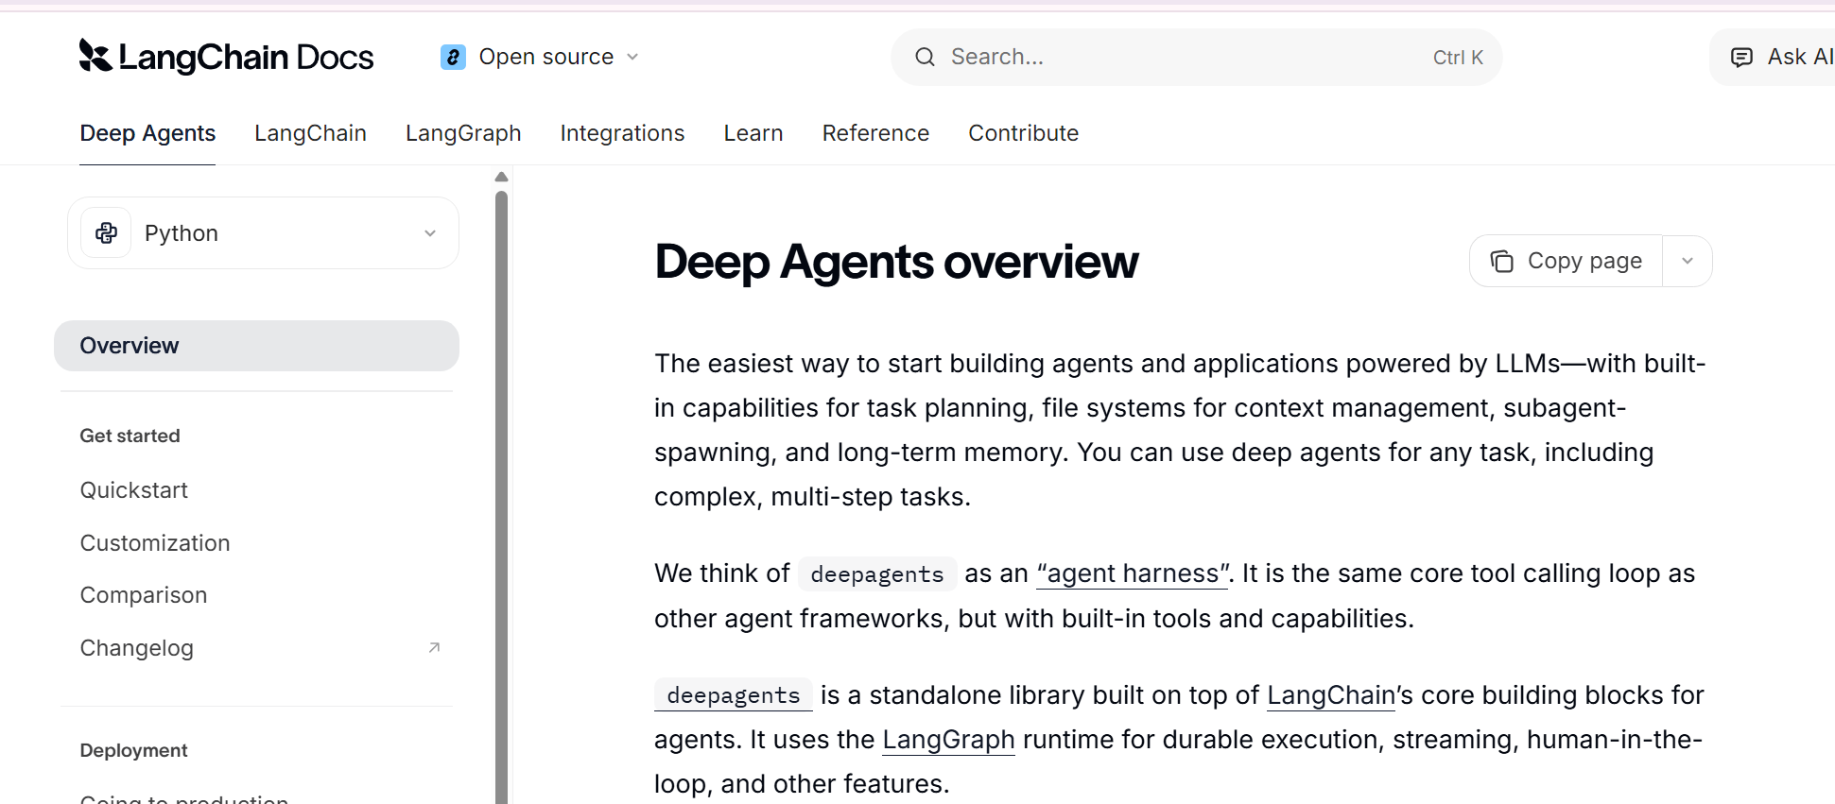Follow the "agent harness" link
The image size is (1835, 804).
point(1134,573)
